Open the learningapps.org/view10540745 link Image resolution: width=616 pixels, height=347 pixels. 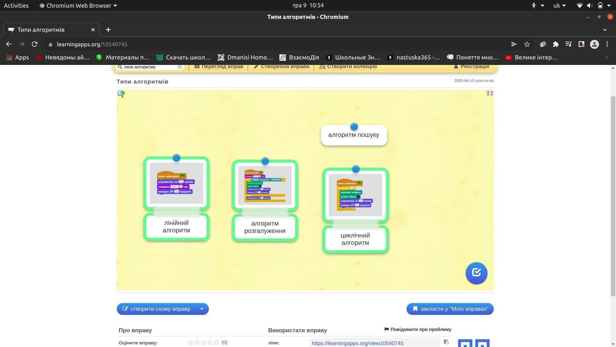(x=357, y=343)
